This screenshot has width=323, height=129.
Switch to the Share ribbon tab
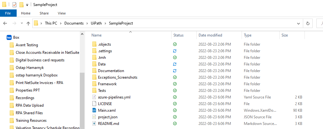[x=44, y=13]
